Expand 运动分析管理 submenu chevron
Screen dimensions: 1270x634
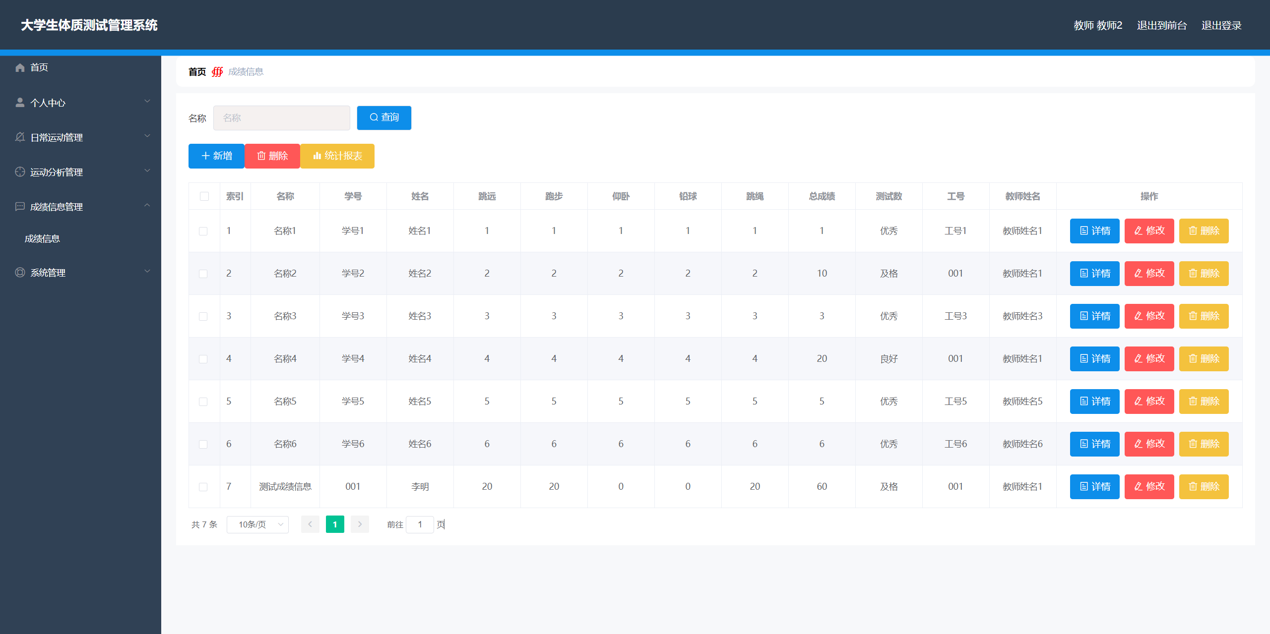147,171
